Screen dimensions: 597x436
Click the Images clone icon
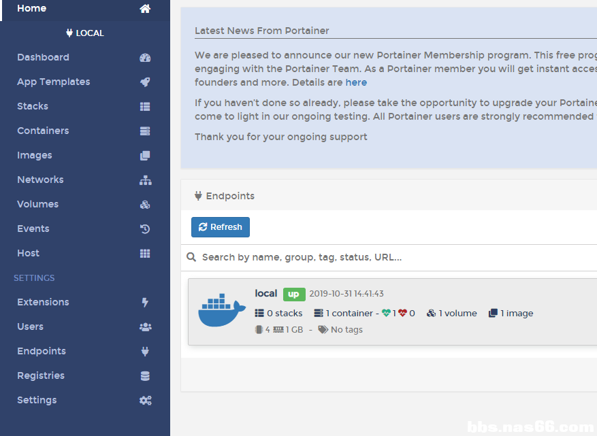pos(145,156)
